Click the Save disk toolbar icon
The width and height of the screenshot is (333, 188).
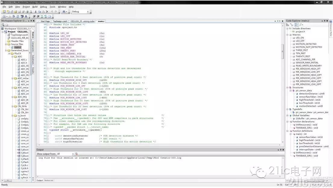coord(19,12)
